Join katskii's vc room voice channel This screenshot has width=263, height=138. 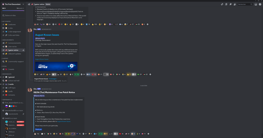click(13, 118)
